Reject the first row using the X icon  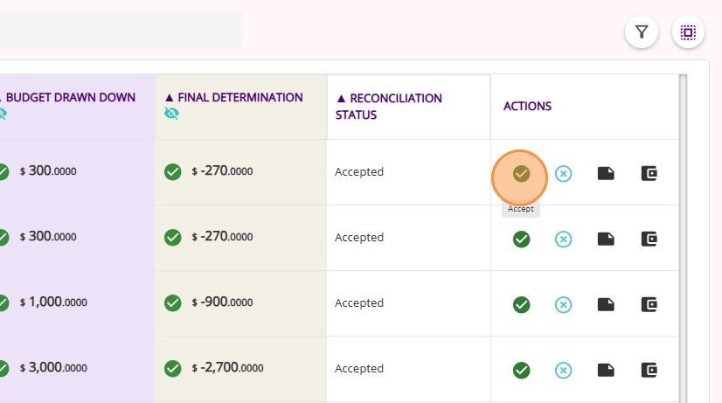[x=564, y=173]
